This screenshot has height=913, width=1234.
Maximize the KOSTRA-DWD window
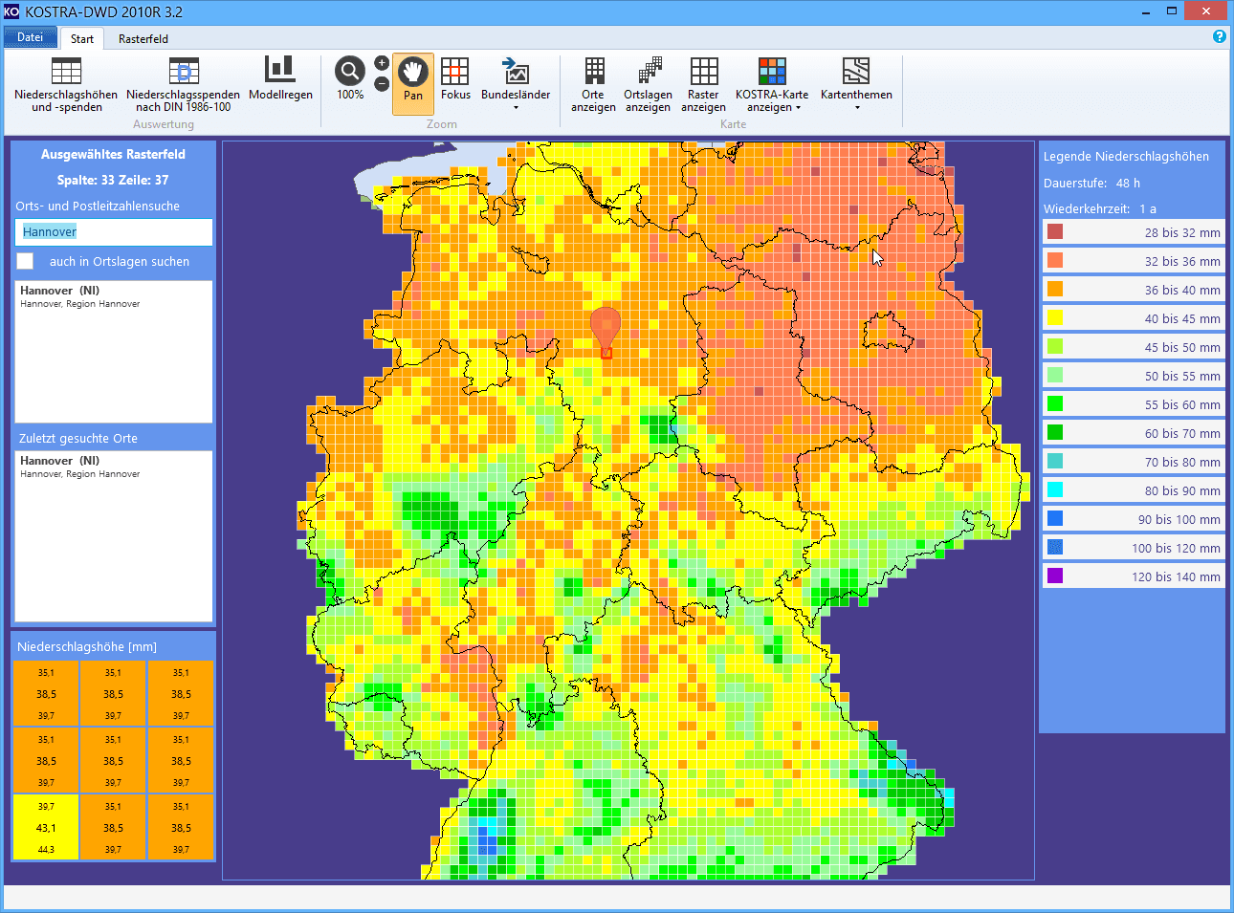point(1172,11)
